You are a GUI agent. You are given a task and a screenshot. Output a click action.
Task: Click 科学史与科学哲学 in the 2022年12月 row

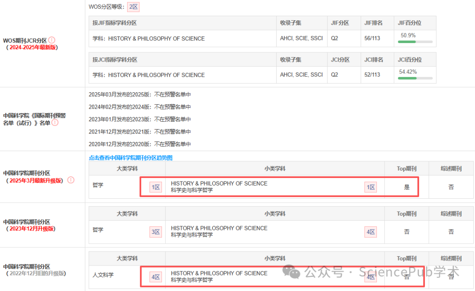(x=192, y=280)
